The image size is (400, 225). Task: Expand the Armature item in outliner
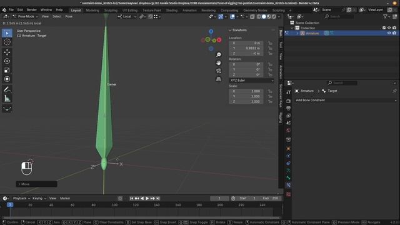pyautogui.click(x=297, y=33)
